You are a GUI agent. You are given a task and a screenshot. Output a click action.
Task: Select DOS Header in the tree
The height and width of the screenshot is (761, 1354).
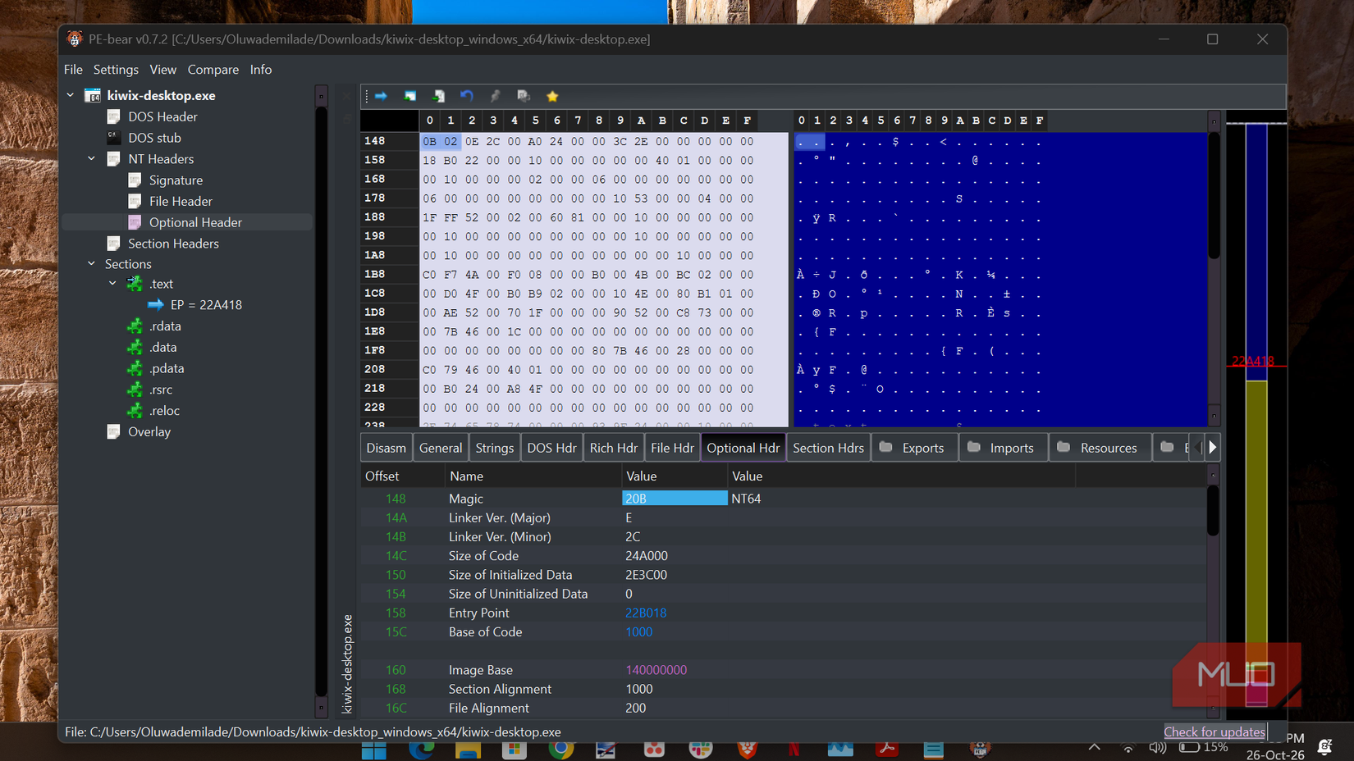(x=162, y=116)
